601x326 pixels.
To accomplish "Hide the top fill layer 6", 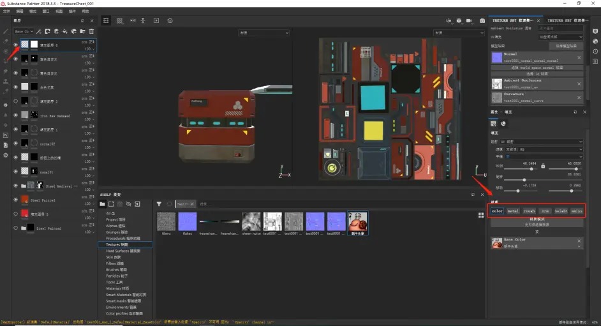I will [17, 45].
